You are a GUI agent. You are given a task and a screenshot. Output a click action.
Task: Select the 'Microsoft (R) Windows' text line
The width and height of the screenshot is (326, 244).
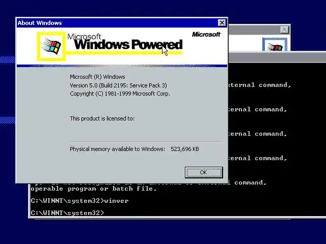(97, 77)
